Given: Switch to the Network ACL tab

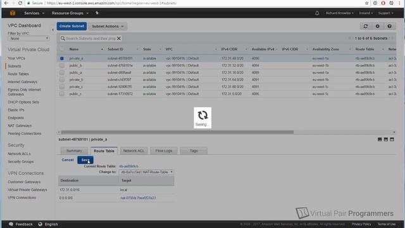Looking at the screenshot, I should click(134, 151).
